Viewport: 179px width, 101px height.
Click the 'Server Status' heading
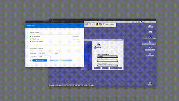(35, 33)
